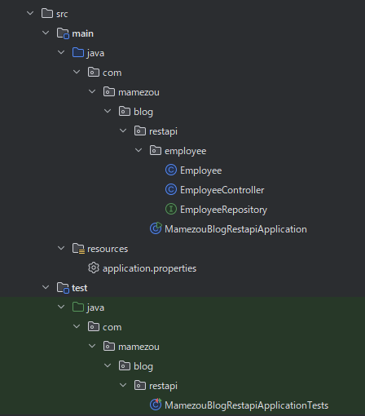Select the mamezou package under main
Screen dimensions: 365x416
coord(139,92)
